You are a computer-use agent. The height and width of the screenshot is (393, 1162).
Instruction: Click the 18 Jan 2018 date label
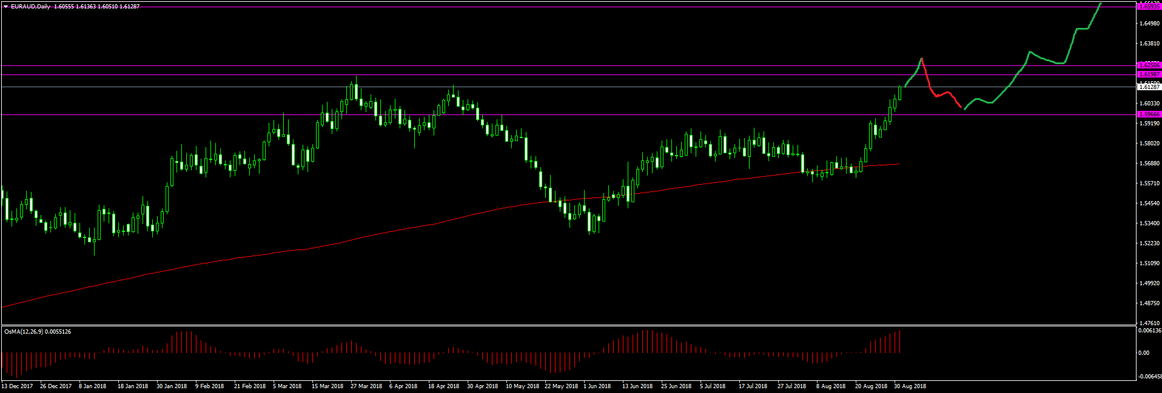point(133,386)
